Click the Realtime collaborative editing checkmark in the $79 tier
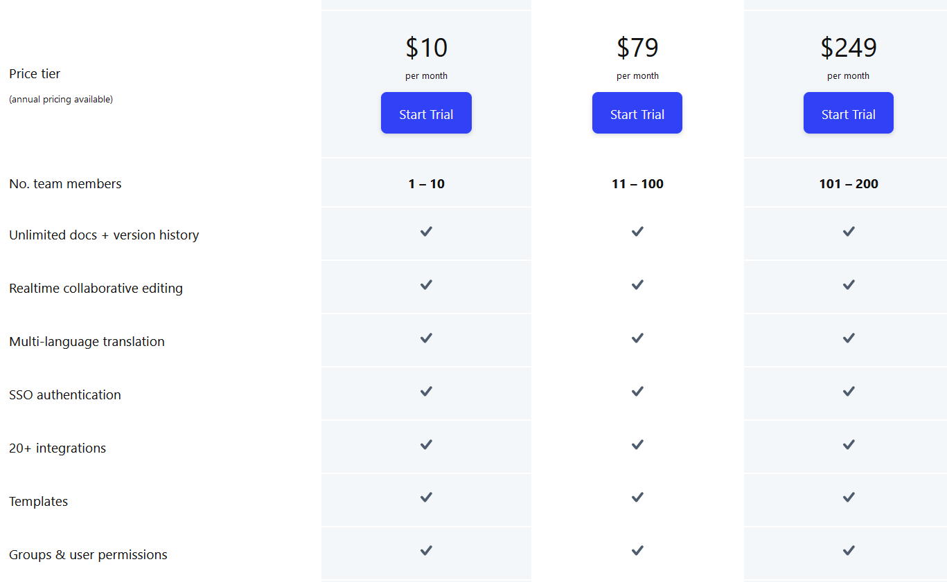This screenshot has height=582, width=947. (637, 285)
